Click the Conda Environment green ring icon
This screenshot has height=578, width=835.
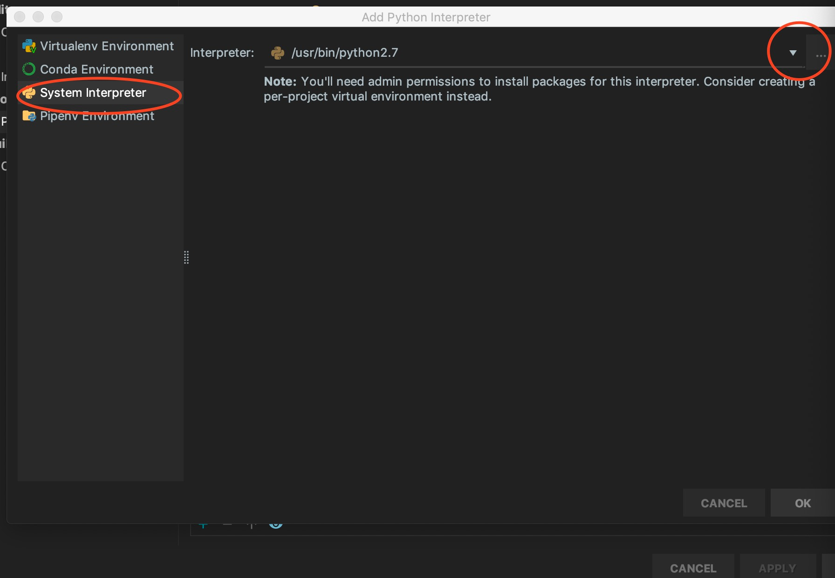coord(28,69)
